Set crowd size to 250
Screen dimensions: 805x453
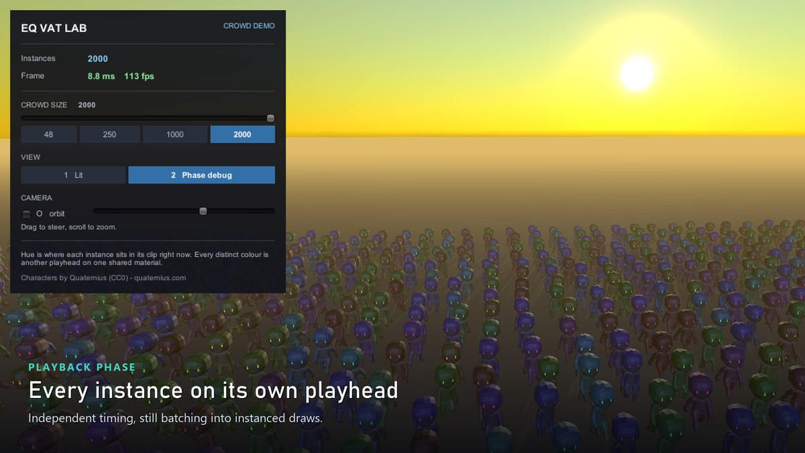pos(109,134)
